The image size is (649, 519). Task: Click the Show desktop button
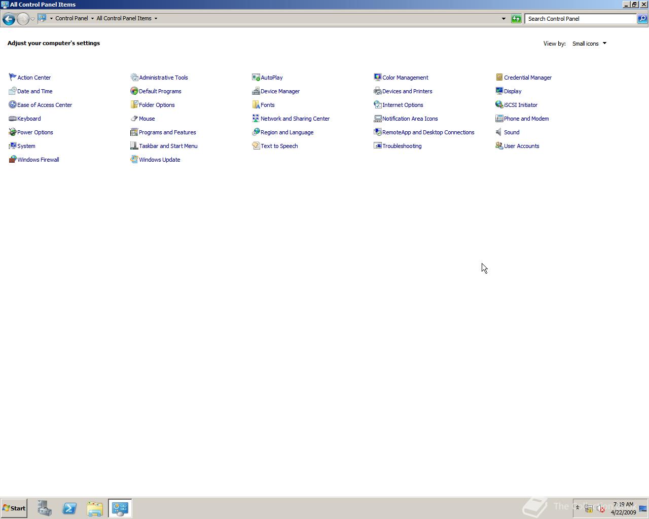(x=643, y=508)
